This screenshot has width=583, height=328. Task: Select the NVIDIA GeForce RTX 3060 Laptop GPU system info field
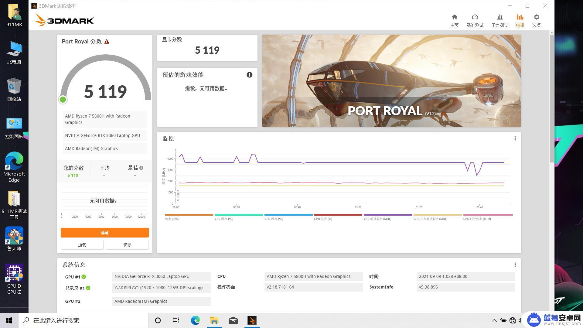[161, 277]
